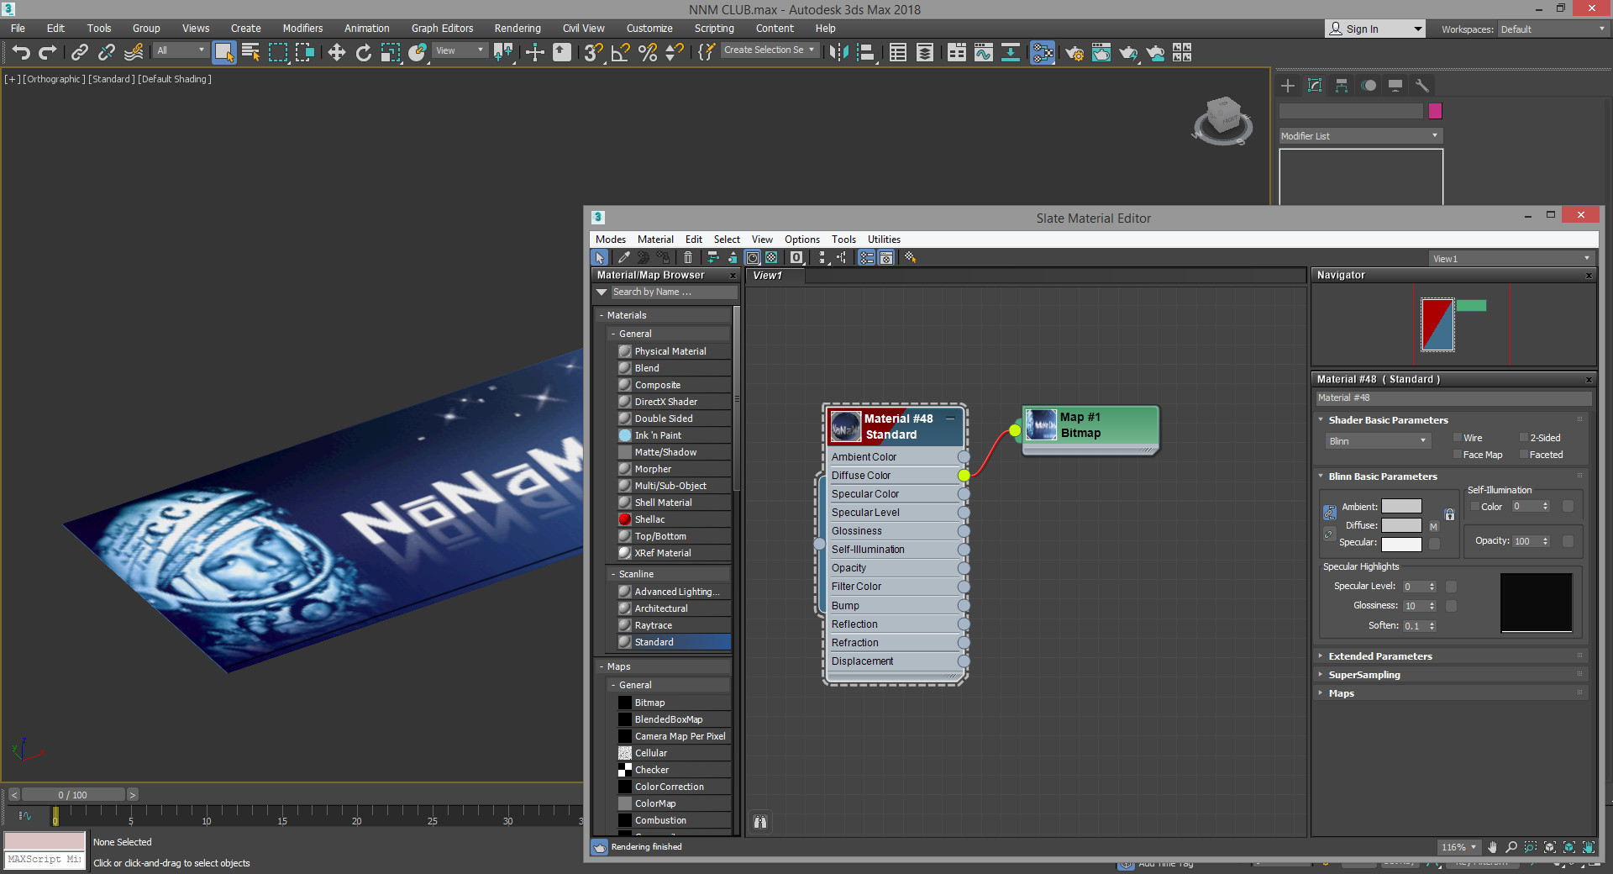Image resolution: width=1613 pixels, height=874 pixels.
Task: Enable the Faceted checkbox
Action: coord(1524,455)
